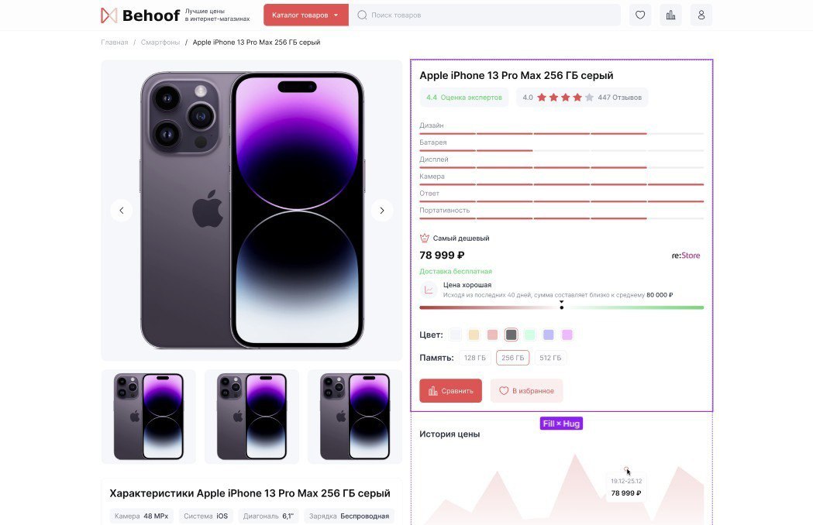Open favorites via header heart icon
This screenshot has width=813, height=525.
tap(640, 15)
